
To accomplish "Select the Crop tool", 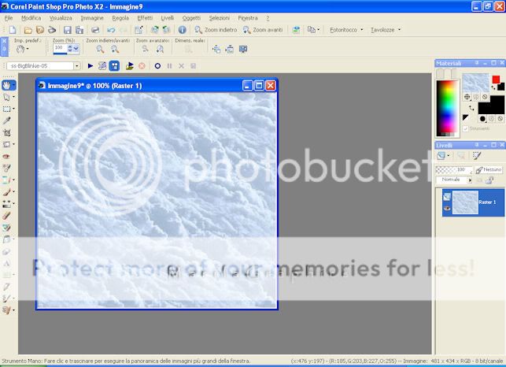I will [6, 132].
